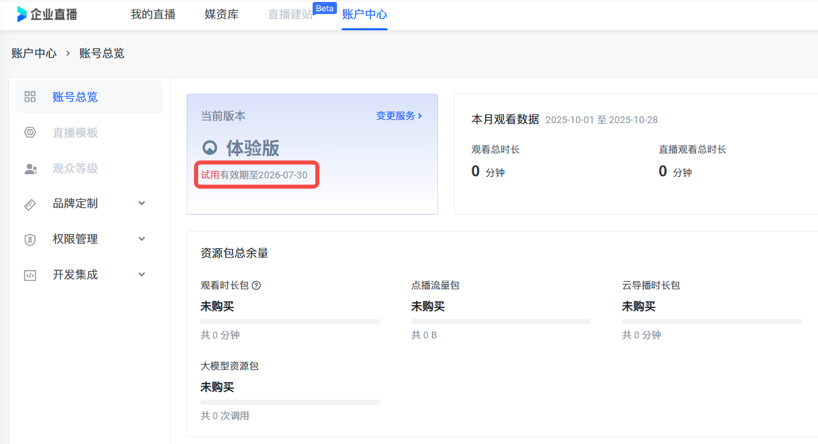Image resolution: width=818 pixels, height=444 pixels.
Task: Click the 开发集成 code icon
Action: (x=30, y=275)
